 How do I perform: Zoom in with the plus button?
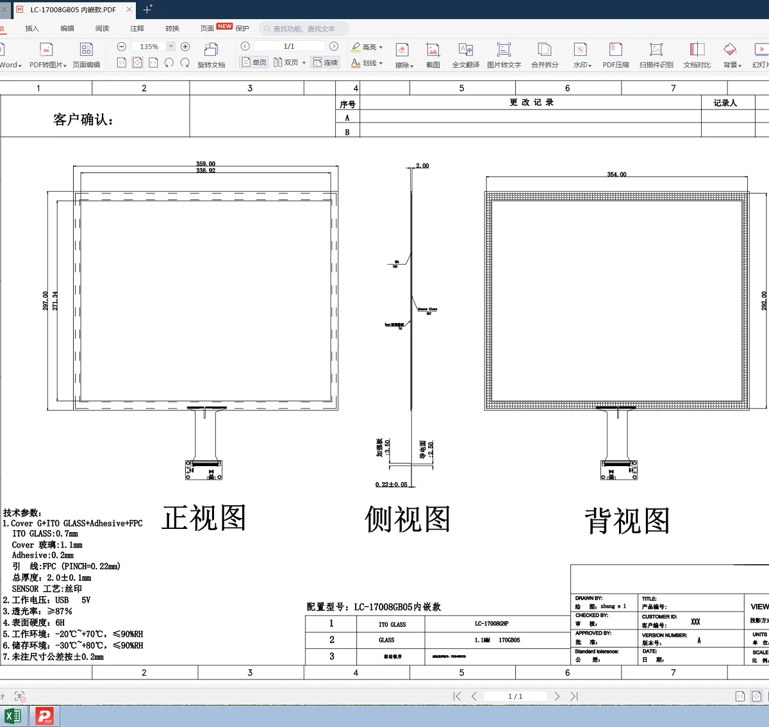click(185, 47)
